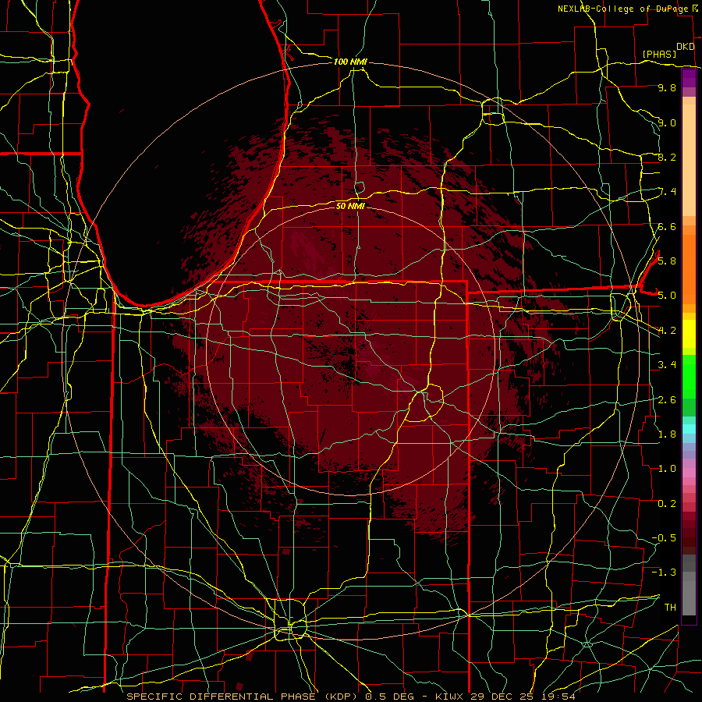Click the [PHAS] legend units label
Viewport: 702px width, 702px height.
pos(659,54)
